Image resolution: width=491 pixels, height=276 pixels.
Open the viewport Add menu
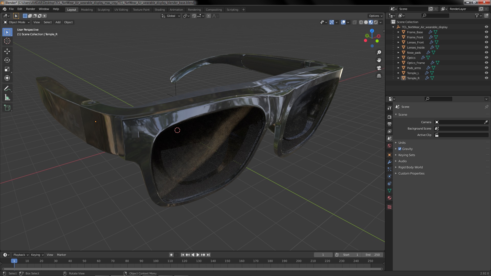58,22
